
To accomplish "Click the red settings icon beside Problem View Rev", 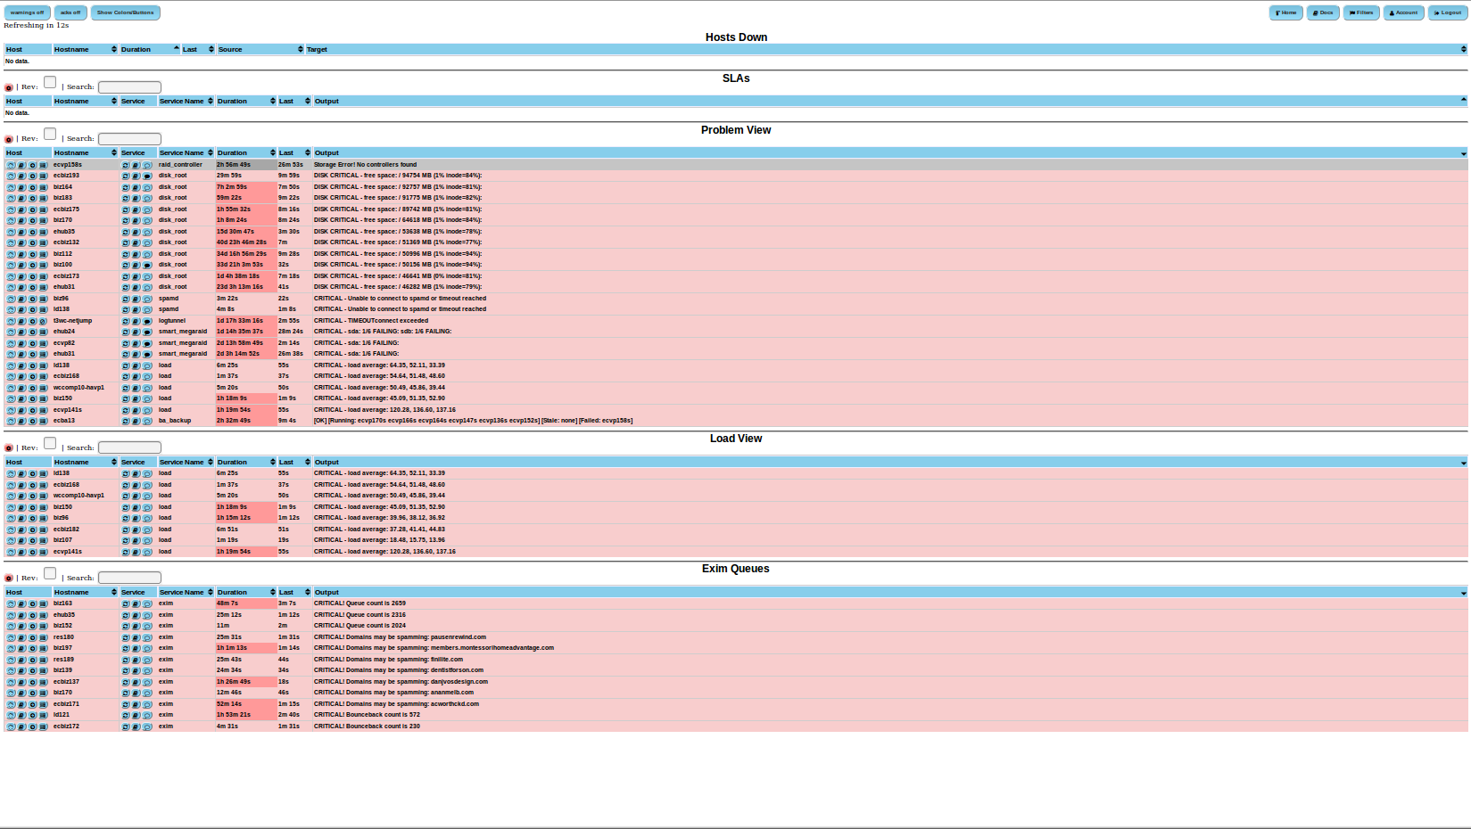I will pos(9,139).
